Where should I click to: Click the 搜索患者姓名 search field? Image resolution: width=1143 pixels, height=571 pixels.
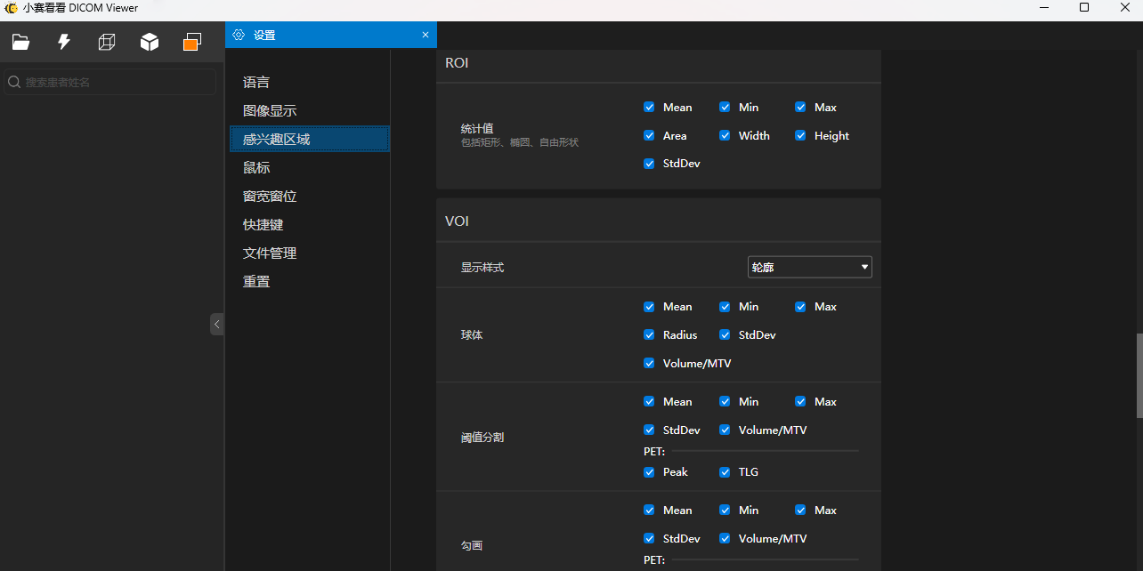pos(110,82)
